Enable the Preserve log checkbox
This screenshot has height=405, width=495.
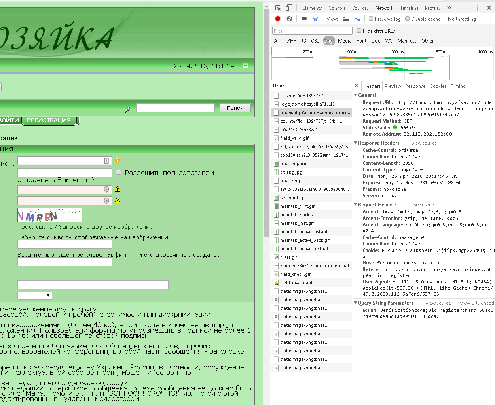coord(371,19)
